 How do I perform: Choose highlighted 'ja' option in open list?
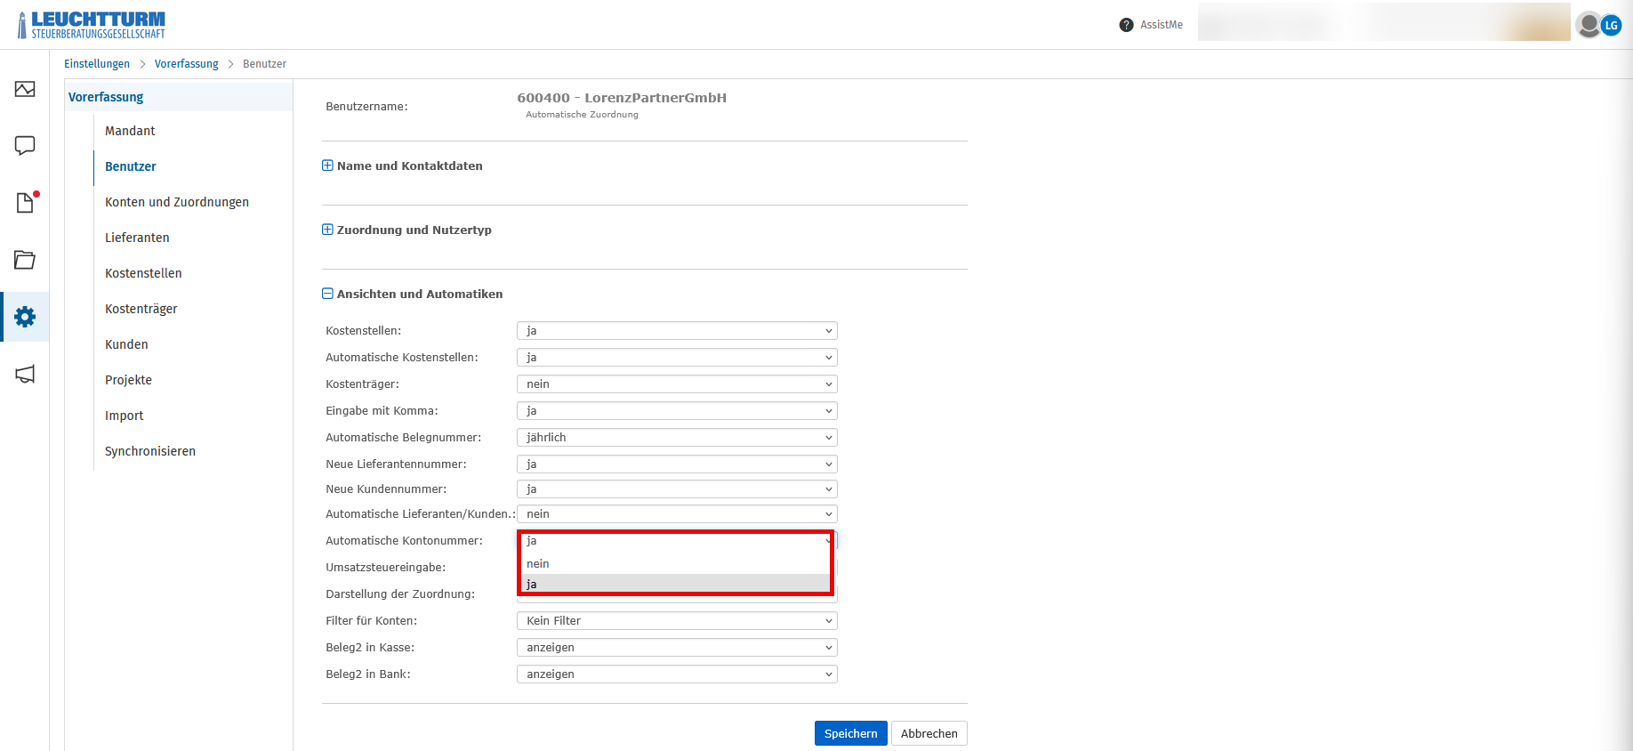[x=675, y=584]
